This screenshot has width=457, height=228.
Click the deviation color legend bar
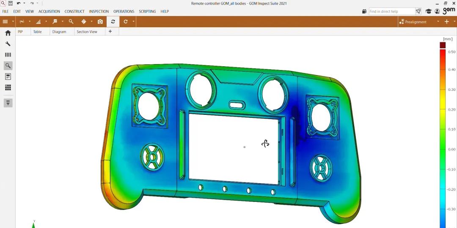pyautogui.click(x=443, y=138)
